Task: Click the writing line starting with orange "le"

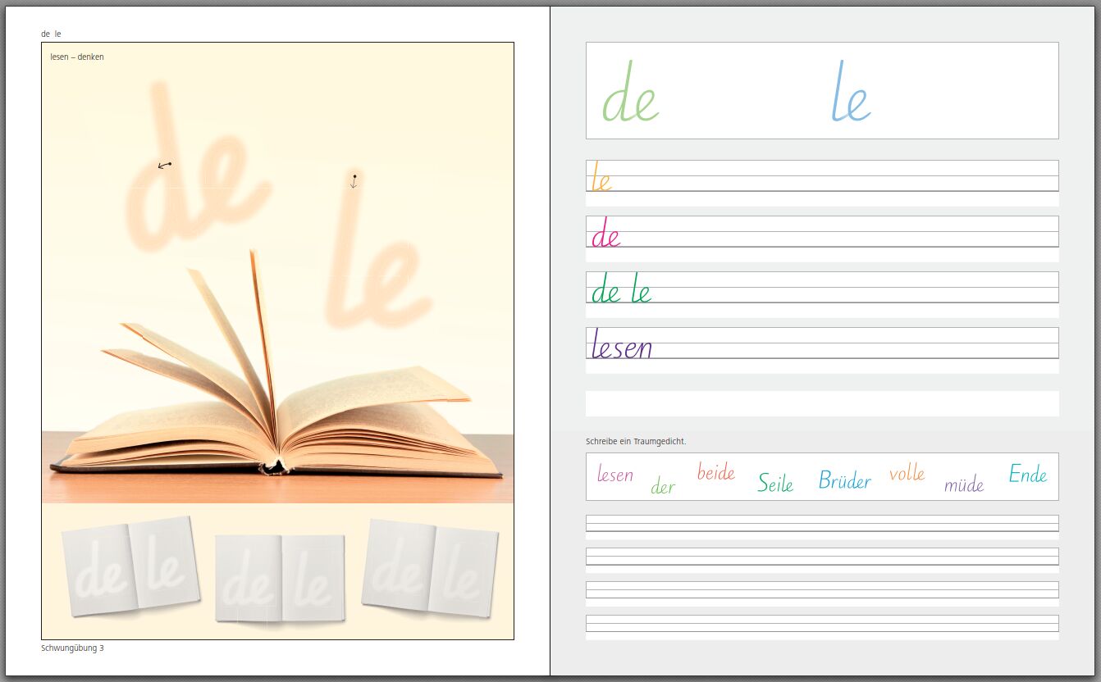Action: pos(822,176)
